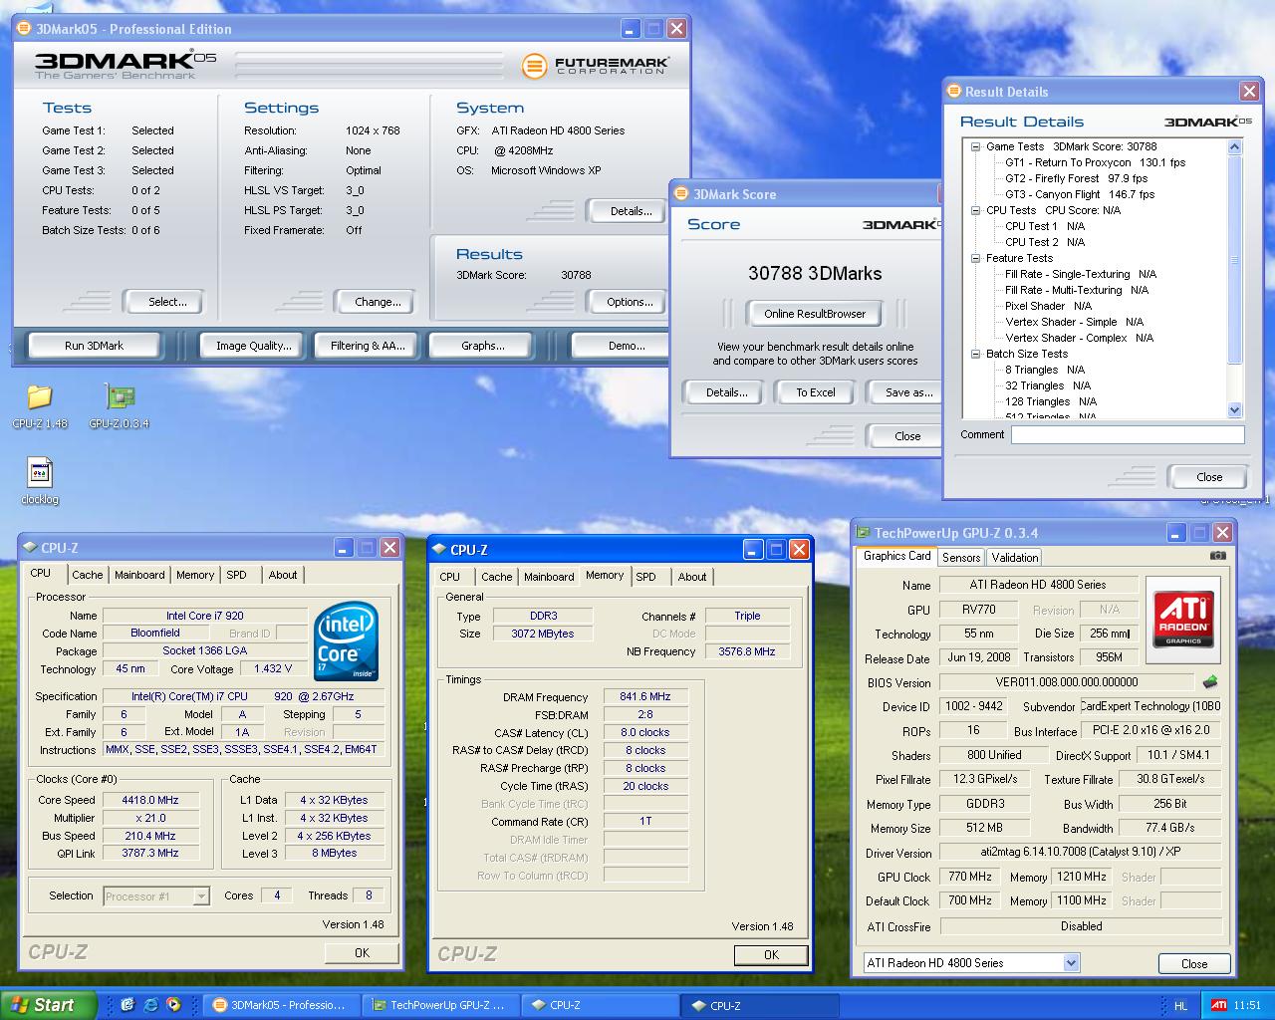Viewport: 1275px width, 1020px height.
Task: Click the ATI Radeon logo in GPU-Z
Action: (x=1183, y=620)
